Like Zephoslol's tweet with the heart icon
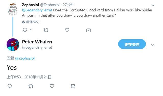 pyautogui.click(x=67, y=30)
